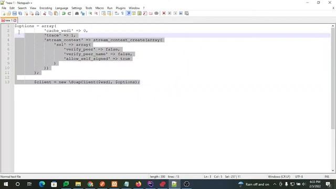Click the vertical scrollbar thumb
This screenshot has width=336, height=189.
[333, 78]
